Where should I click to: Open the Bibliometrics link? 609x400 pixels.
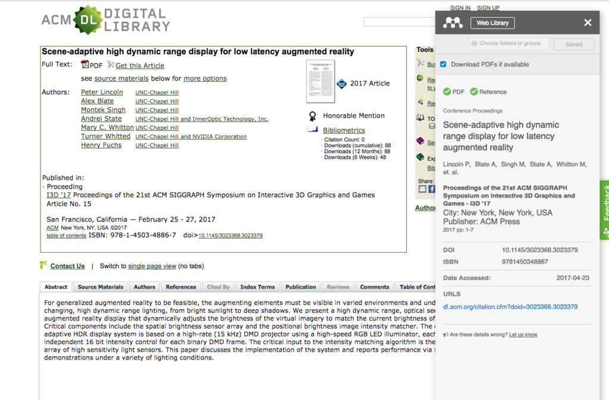(x=344, y=130)
